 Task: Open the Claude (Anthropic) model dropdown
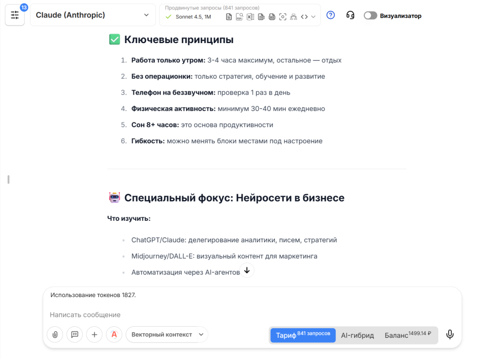tap(93, 15)
